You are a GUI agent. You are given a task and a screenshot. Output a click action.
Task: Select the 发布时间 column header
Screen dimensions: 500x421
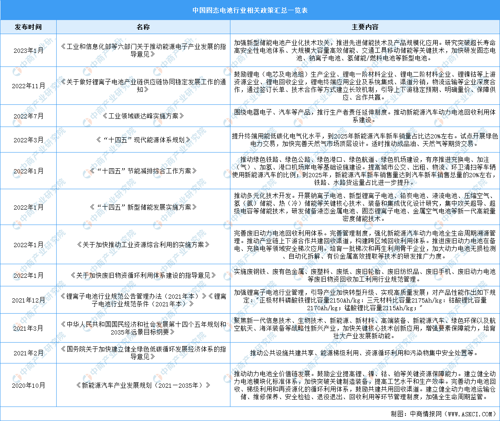29,27
